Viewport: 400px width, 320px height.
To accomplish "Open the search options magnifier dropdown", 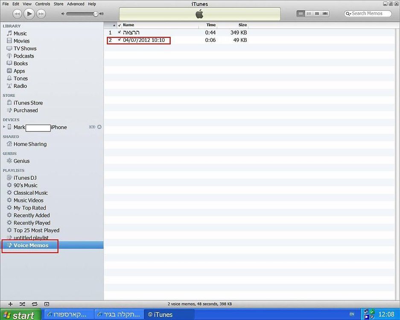I will pos(348,14).
